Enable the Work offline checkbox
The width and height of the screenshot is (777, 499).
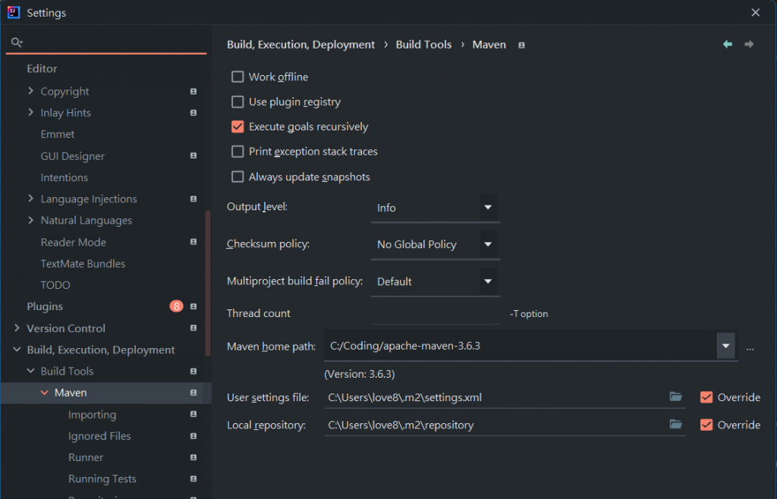pos(238,77)
